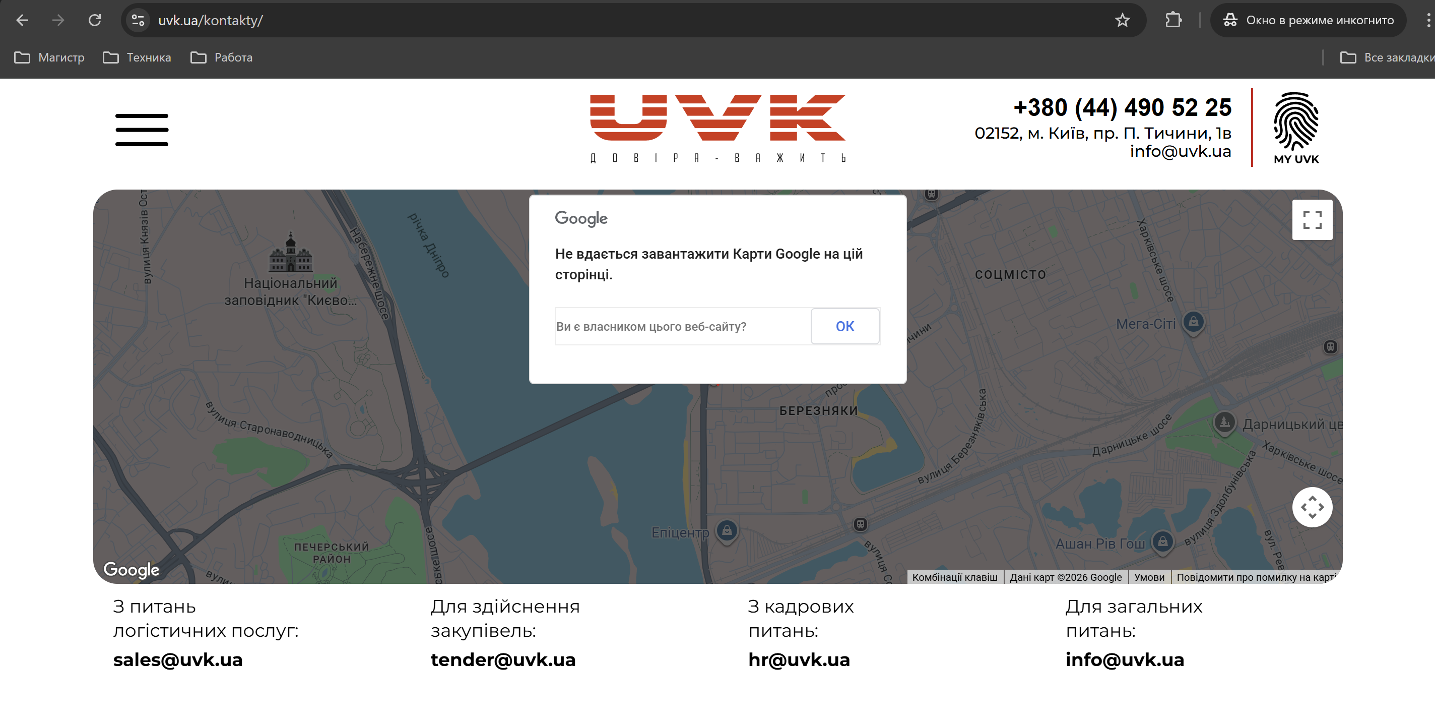Image resolution: width=1435 pixels, height=722 pixels.
Task: Open the MY UVK fingerprint login
Action: pyautogui.click(x=1296, y=128)
